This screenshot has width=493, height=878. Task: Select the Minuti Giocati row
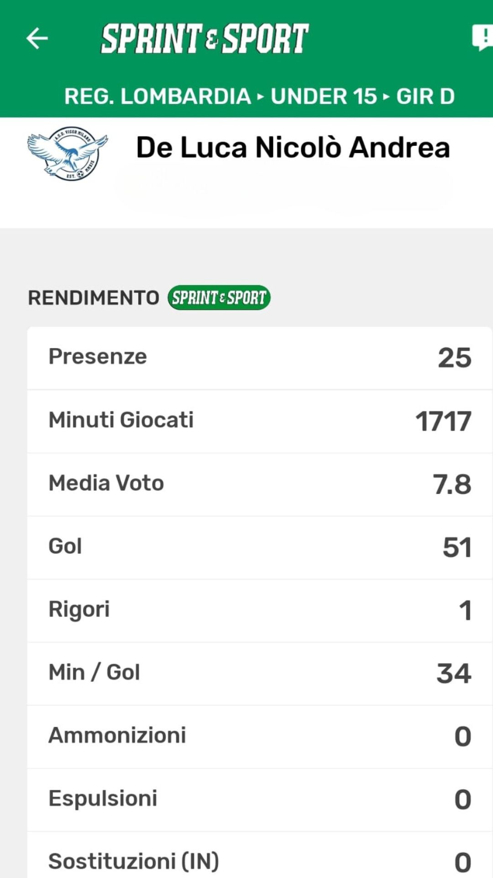point(259,421)
